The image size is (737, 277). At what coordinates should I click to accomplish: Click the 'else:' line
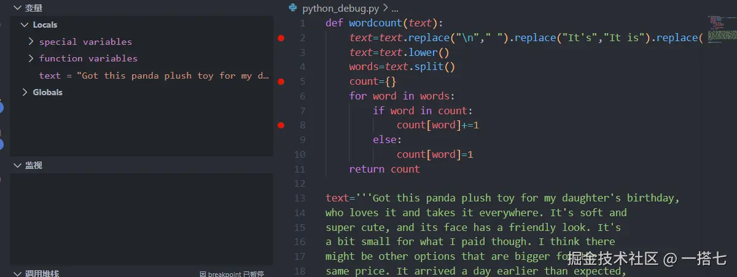[x=388, y=140]
